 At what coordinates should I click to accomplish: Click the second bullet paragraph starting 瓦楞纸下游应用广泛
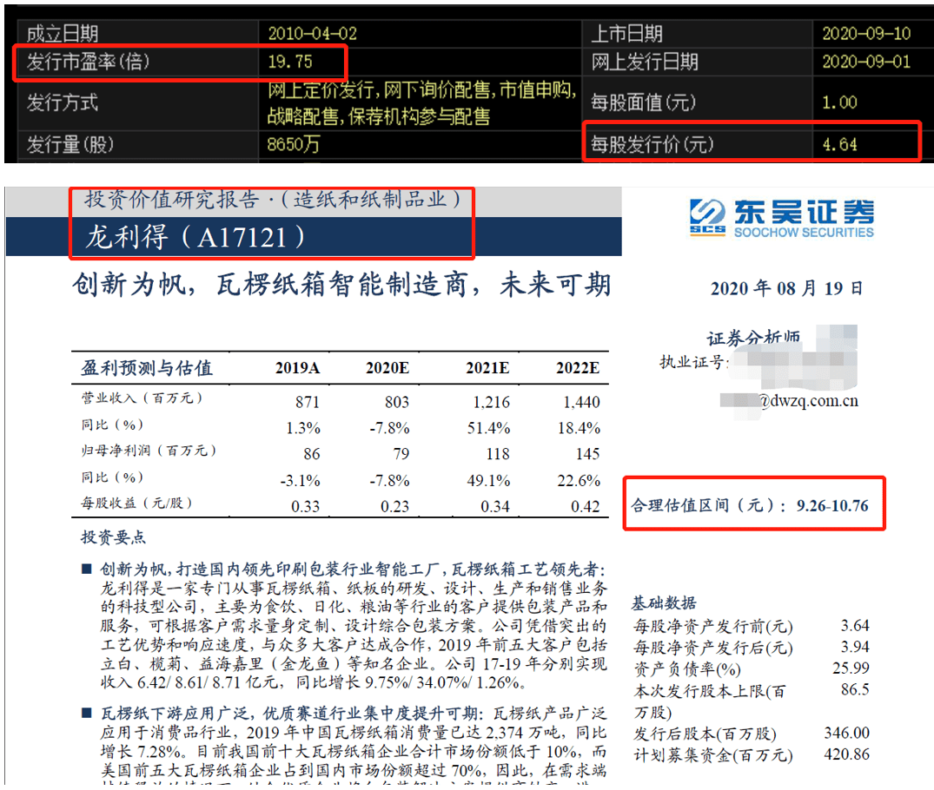[353, 744]
